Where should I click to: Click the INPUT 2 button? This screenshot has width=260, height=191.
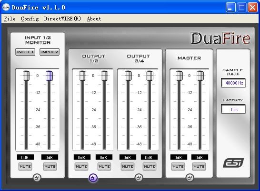(50, 52)
